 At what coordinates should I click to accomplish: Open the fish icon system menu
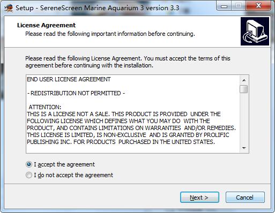click(x=9, y=8)
